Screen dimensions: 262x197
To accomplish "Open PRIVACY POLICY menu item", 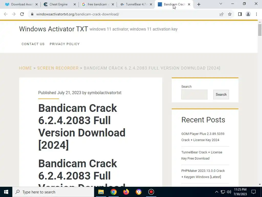I will tap(64, 44).
